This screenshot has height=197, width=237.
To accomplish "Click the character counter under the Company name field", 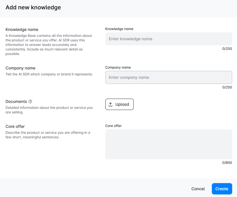I will (x=227, y=87).
